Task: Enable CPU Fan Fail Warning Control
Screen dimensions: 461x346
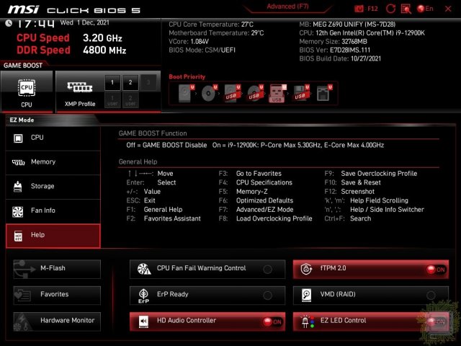Action: (267, 269)
